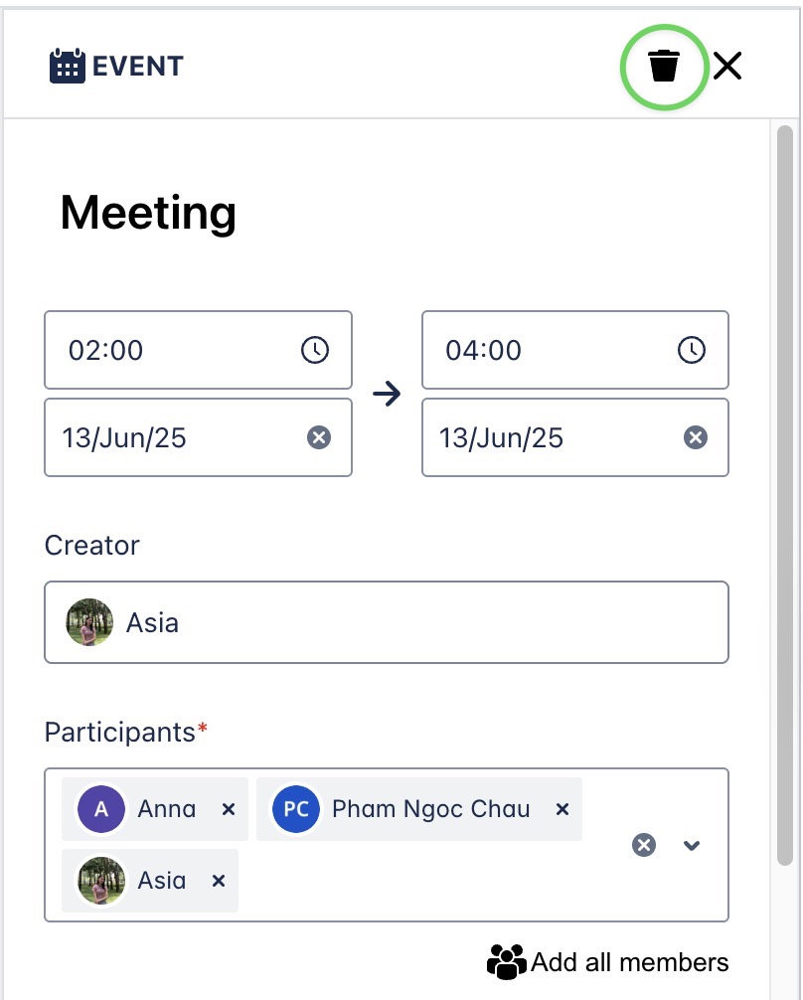This screenshot has width=803, height=1000.
Task: Expand the participants dropdown
Action: (x=693, y=845)
